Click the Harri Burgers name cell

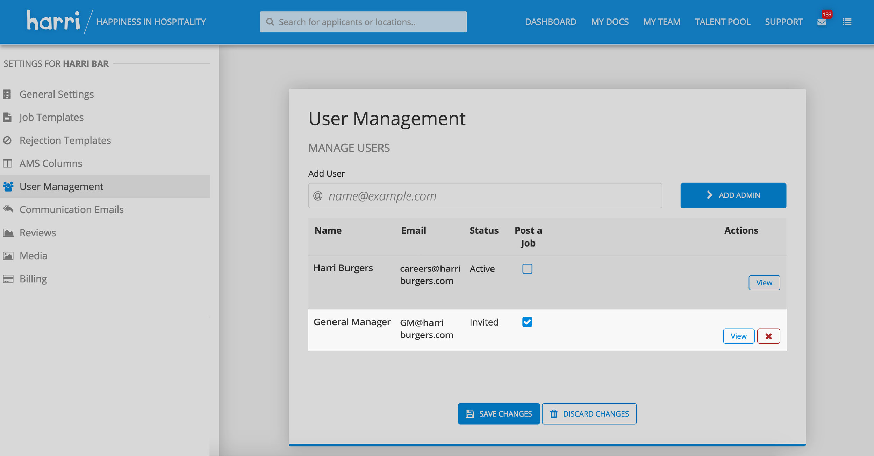pos(343,268)
